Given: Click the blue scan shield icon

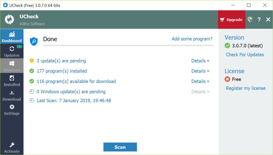Looking at the screenshot, I should (34, 41).
